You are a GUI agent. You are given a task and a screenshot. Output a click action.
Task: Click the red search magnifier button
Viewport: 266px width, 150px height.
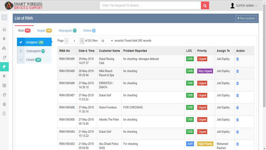point(205,5)
